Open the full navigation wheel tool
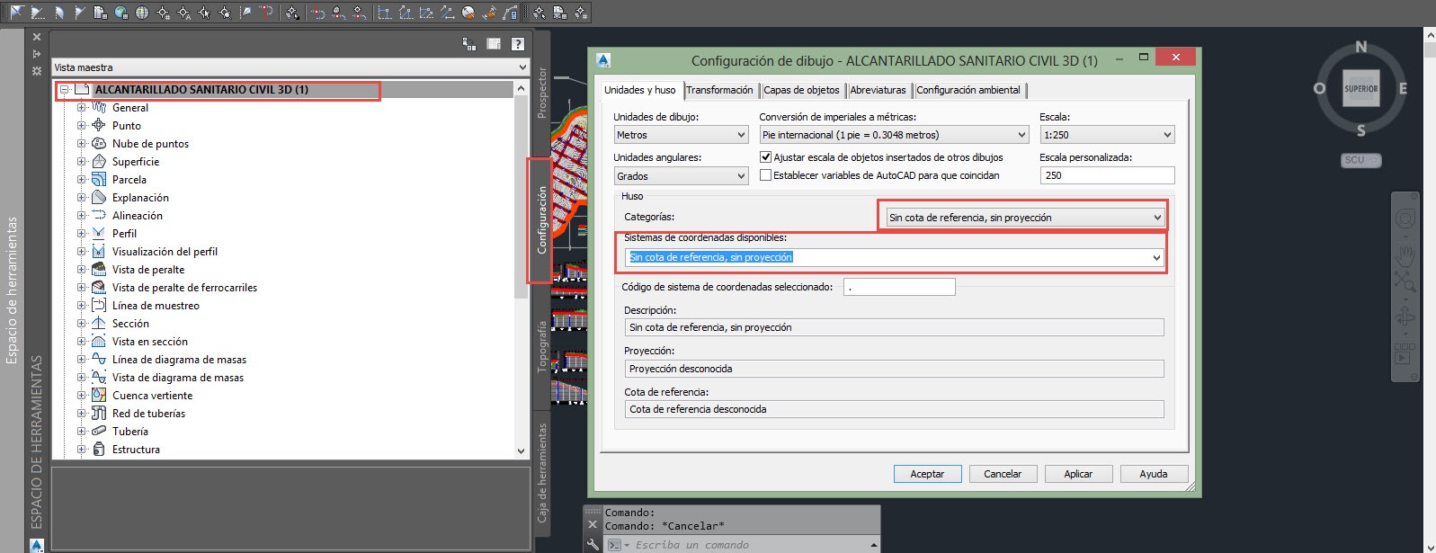The width and height of the screenshot is (1436, 553). pos(1405,219)
